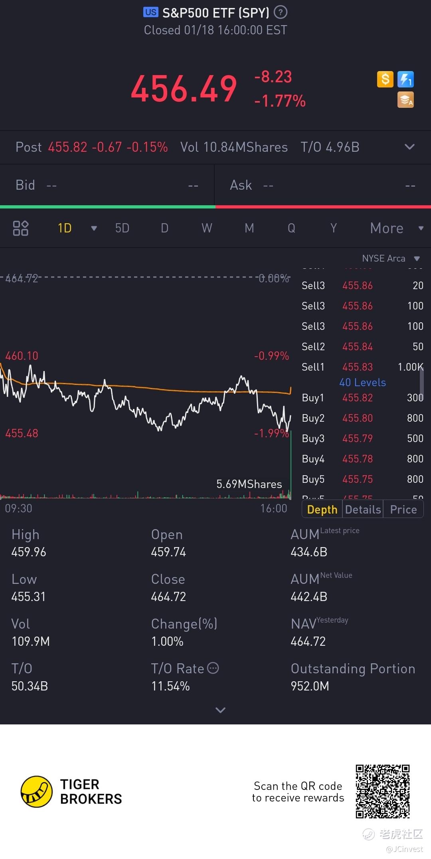This screenshot has width=431, height=859.
Task: Switch to the W weekly chart tab
Action: tap(207, 228)
